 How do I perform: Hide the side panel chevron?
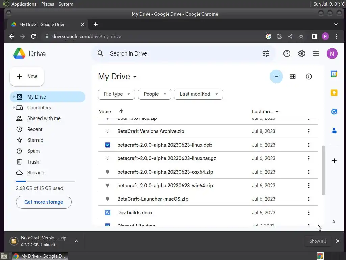334,221
